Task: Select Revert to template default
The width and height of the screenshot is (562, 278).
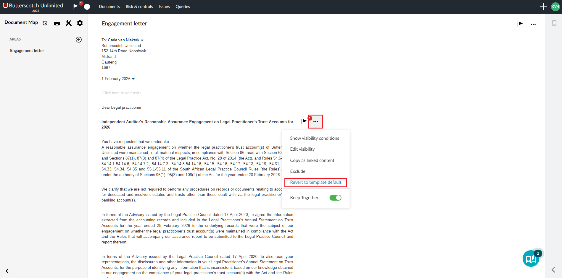Action: pos(315,182)
